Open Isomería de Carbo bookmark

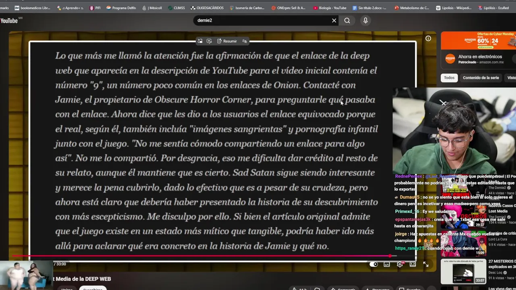[247, 8]
